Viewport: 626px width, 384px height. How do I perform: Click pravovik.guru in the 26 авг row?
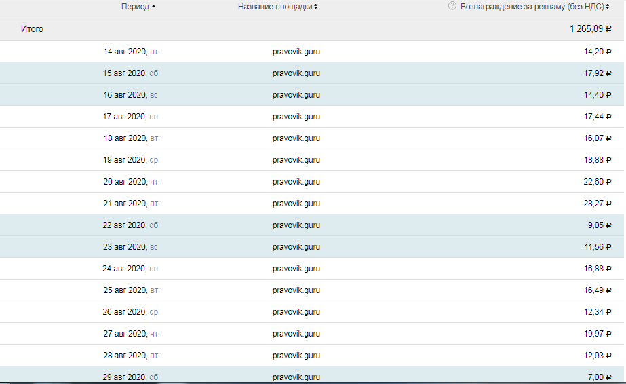click(296, 312)
